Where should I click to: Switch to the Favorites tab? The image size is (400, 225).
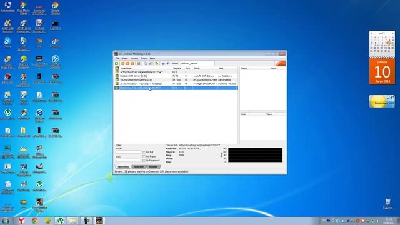click(123, 167)
